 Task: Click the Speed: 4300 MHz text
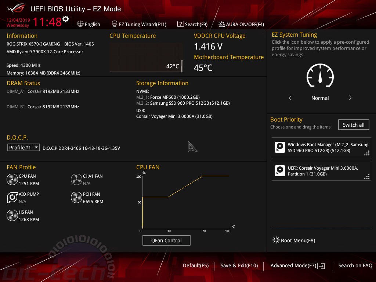[23, 65]
